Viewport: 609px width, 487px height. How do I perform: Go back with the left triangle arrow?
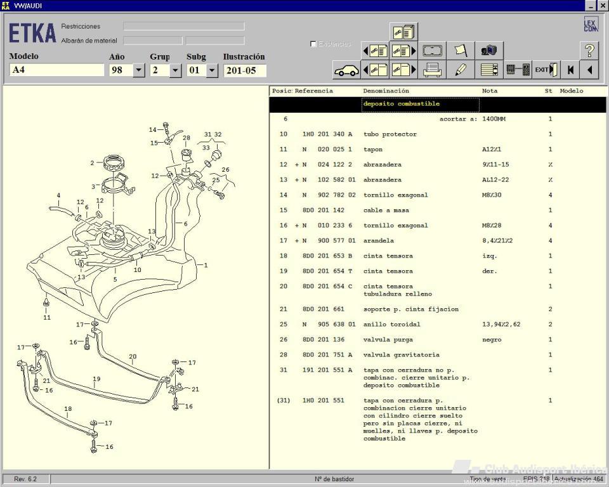589,70
